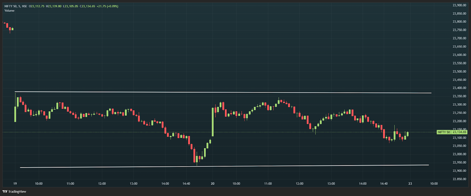Click the TradingView logo icon
The image size is (471, 196).
click(x=5, y=192)
